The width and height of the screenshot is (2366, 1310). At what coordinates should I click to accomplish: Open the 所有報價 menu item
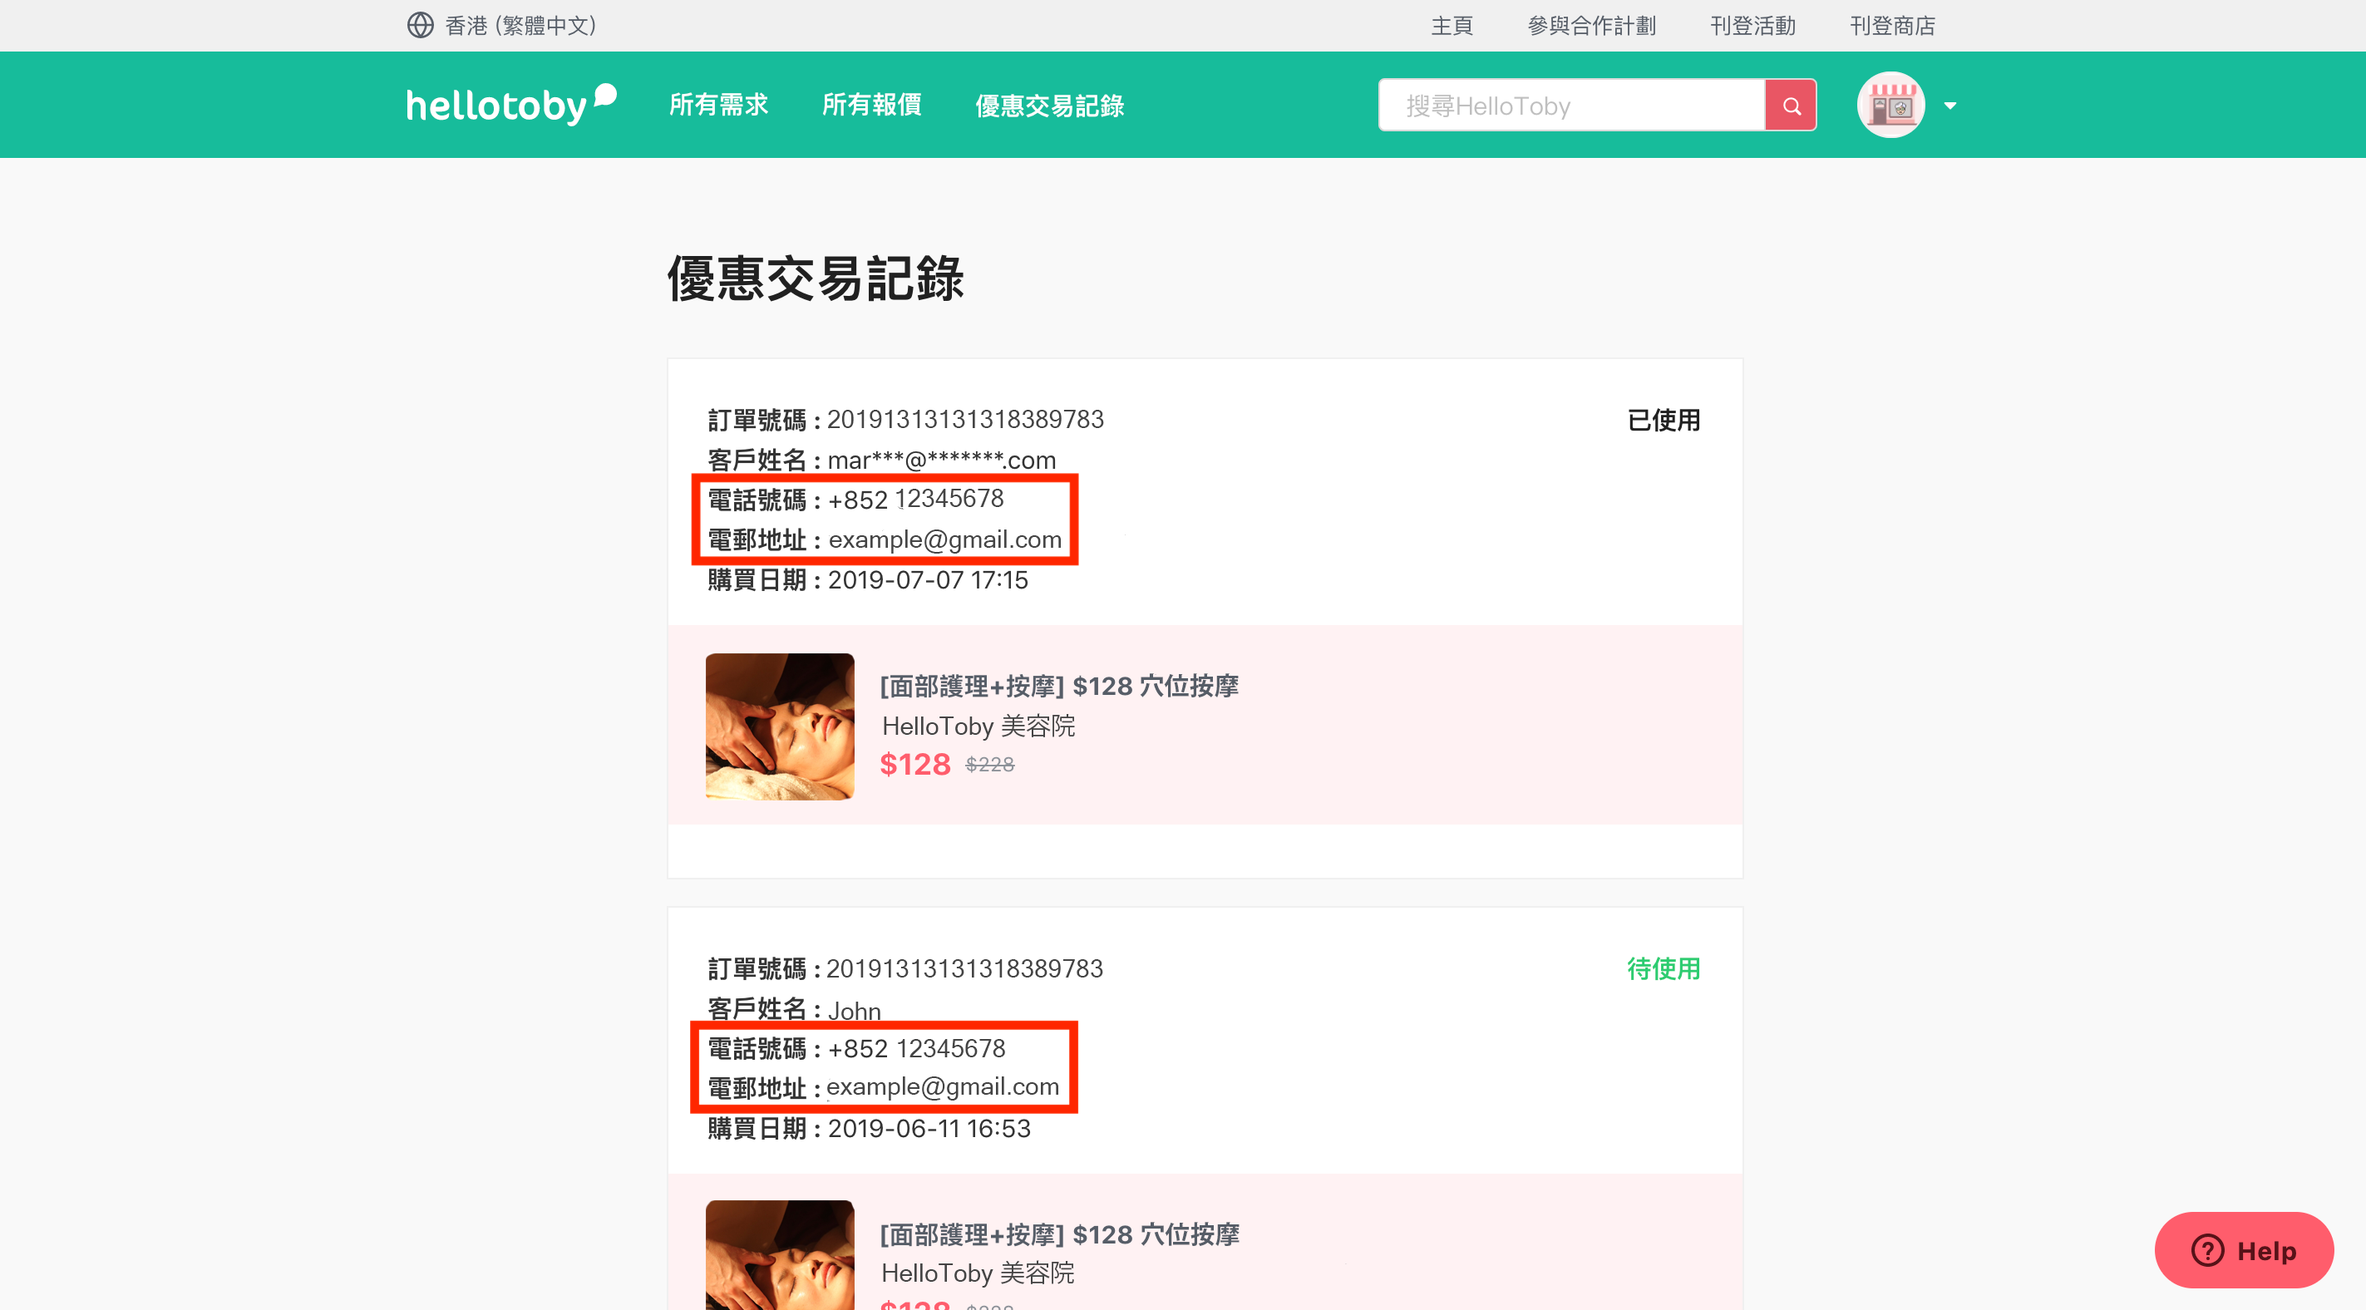(x=871, y=105)
